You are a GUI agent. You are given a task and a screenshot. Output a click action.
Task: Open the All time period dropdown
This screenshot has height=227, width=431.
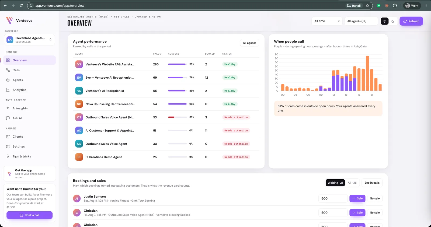[327, 21]
